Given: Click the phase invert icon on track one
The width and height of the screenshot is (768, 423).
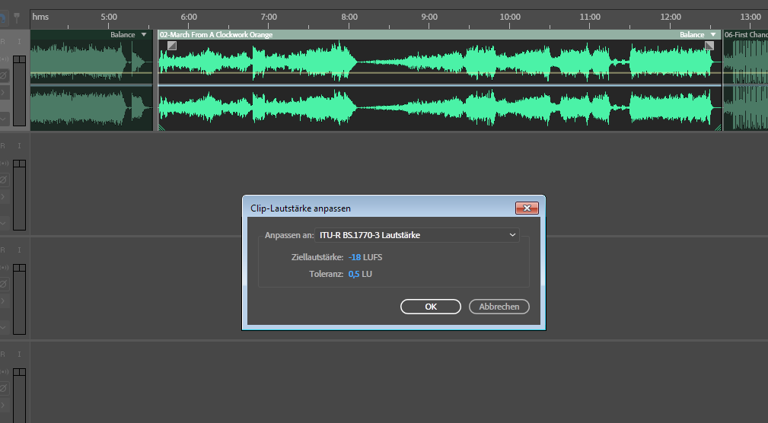Looking at the screenshot, I should pyautogui.click(x=4, y=75).
